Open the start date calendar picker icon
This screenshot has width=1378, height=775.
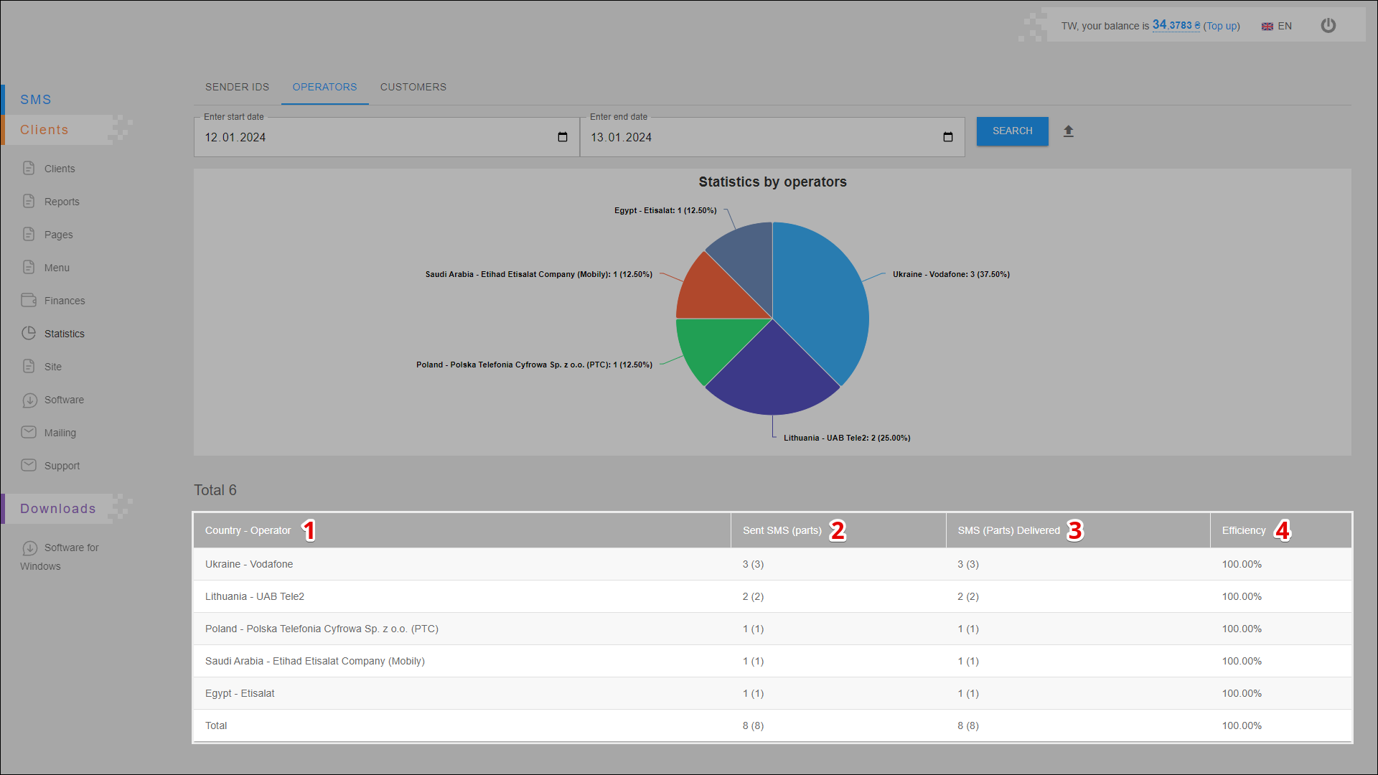pyautogui.click(x=562, y=137)
